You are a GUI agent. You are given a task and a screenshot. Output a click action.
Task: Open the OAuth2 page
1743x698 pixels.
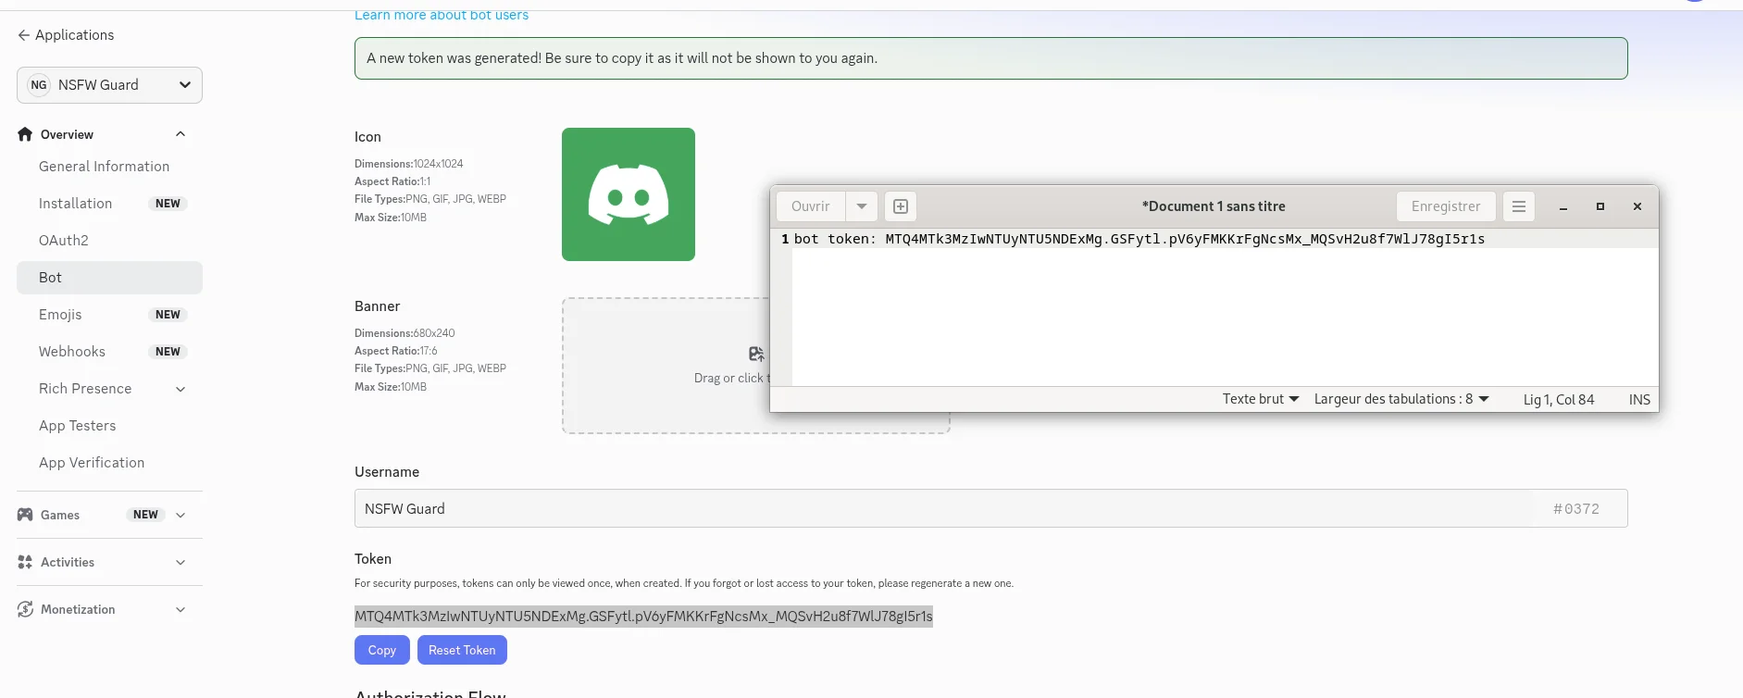(64, 241)
